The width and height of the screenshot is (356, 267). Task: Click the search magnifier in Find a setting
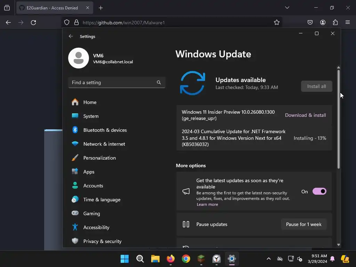pos(159,82)
